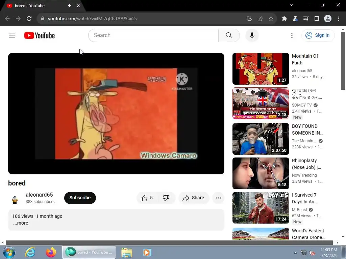Screen dimensions: 346x259
Task: Toggle the browser side panel
Action: [x=317, y=19]
